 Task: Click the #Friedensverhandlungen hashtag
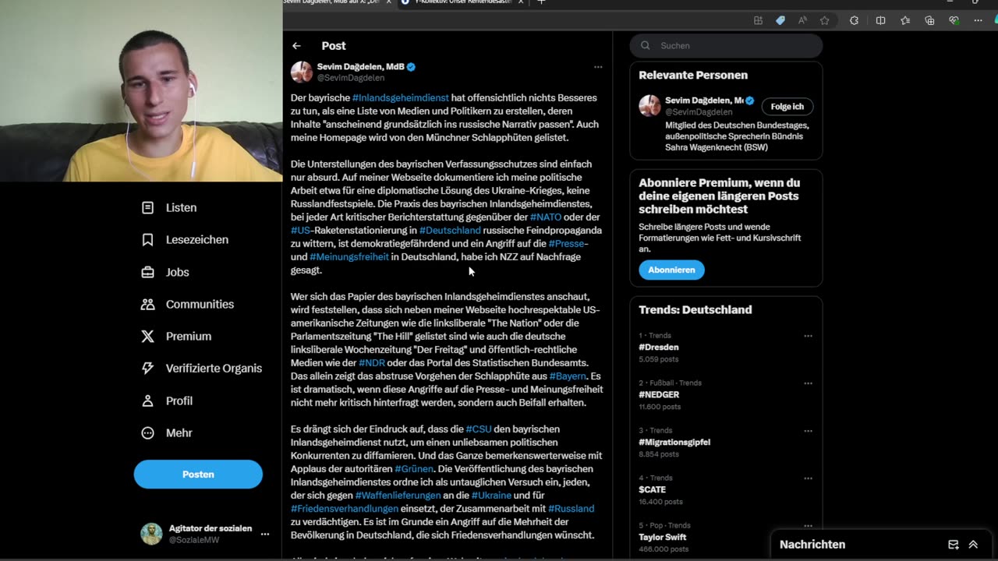[x=345, y=509]
